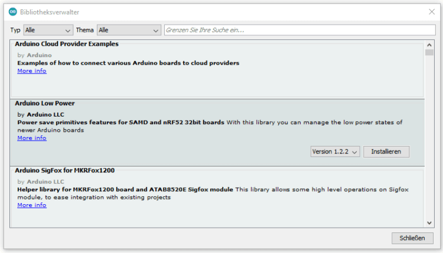
Task: Select the 'Arduino Low Power' library title
Action: 45,104
